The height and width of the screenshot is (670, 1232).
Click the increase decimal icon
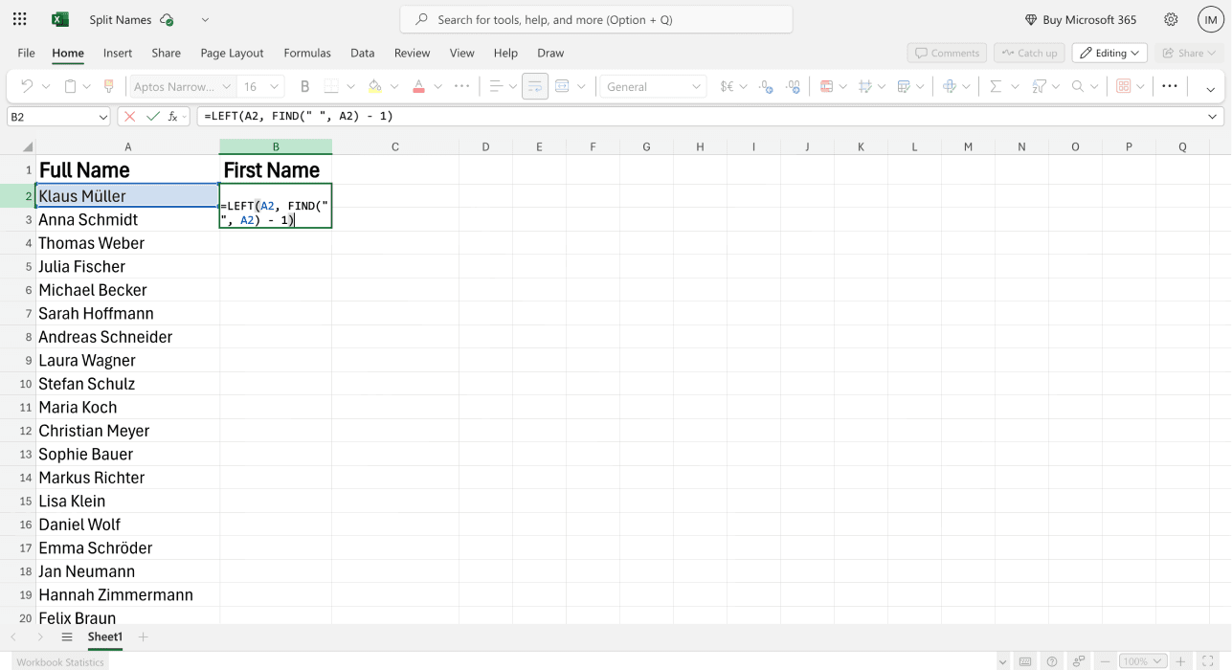coord(793,86)
